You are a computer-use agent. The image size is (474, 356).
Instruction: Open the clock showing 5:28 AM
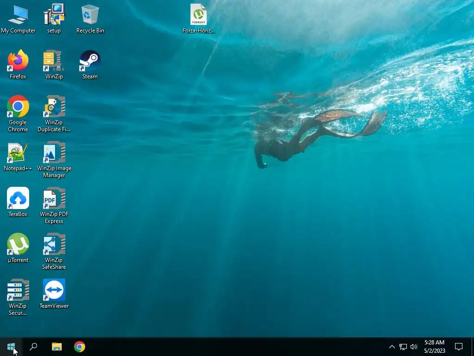434,347
